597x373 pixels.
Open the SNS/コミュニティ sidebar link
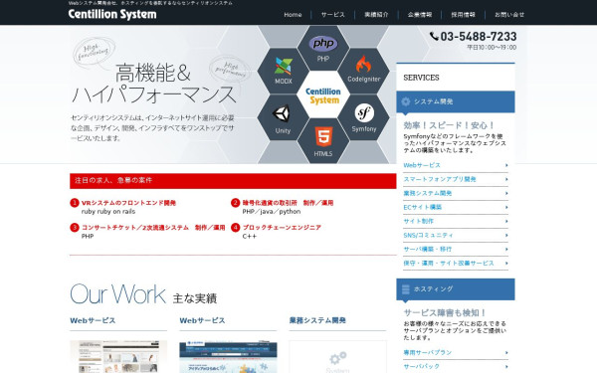click(428, 235)
